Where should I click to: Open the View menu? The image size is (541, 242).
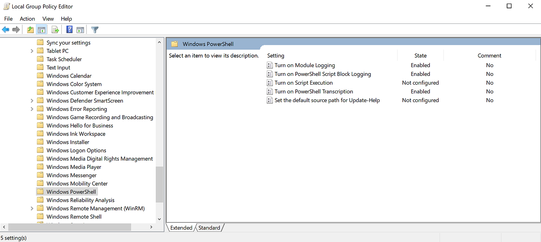tap(48, 19)
